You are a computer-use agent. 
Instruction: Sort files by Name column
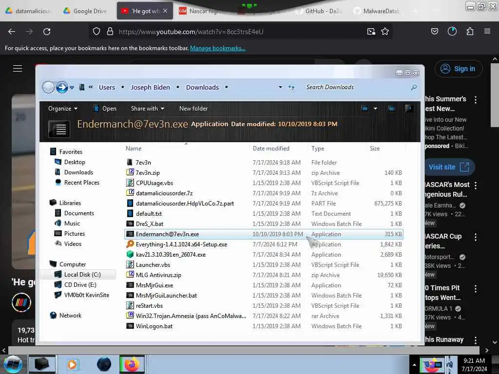click(134, 148)
